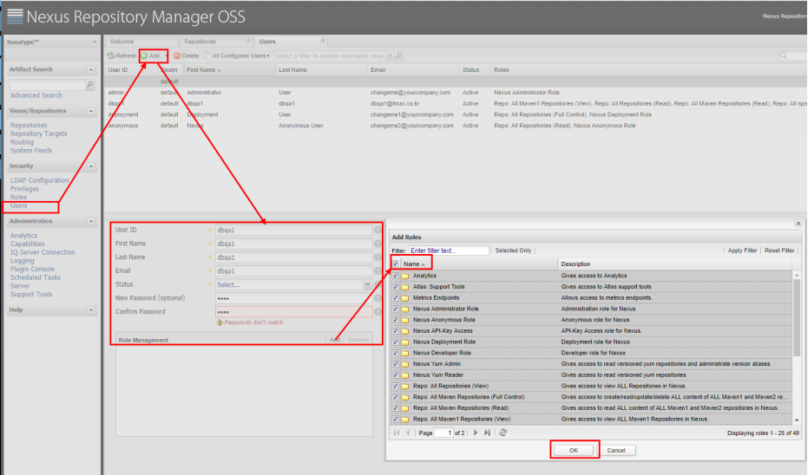Open Users link in Security
This screenshot has height=475, width=808.
(x=18, y=205)
